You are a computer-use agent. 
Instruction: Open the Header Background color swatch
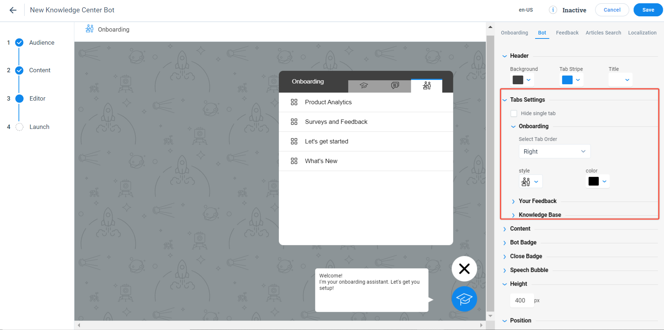coord(522,80)
